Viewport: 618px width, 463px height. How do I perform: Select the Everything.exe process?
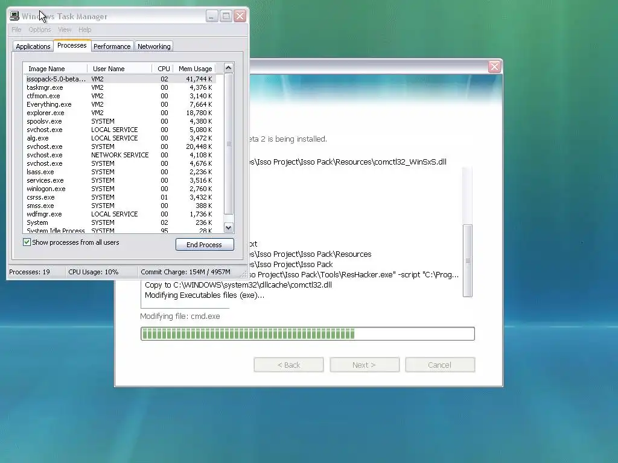pyautogui.click(x=120, y=104)
